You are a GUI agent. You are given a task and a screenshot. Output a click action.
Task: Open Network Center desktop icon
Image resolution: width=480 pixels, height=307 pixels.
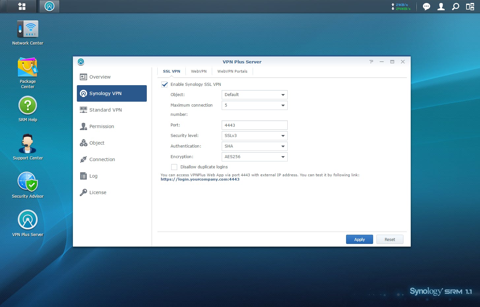pyautogui.click(x=28, y=33)
